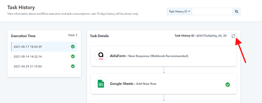This screenshot has width=262, height=103.
Task: Select execution 2021-04-29 21:10:50
Action: coord(44,66)
